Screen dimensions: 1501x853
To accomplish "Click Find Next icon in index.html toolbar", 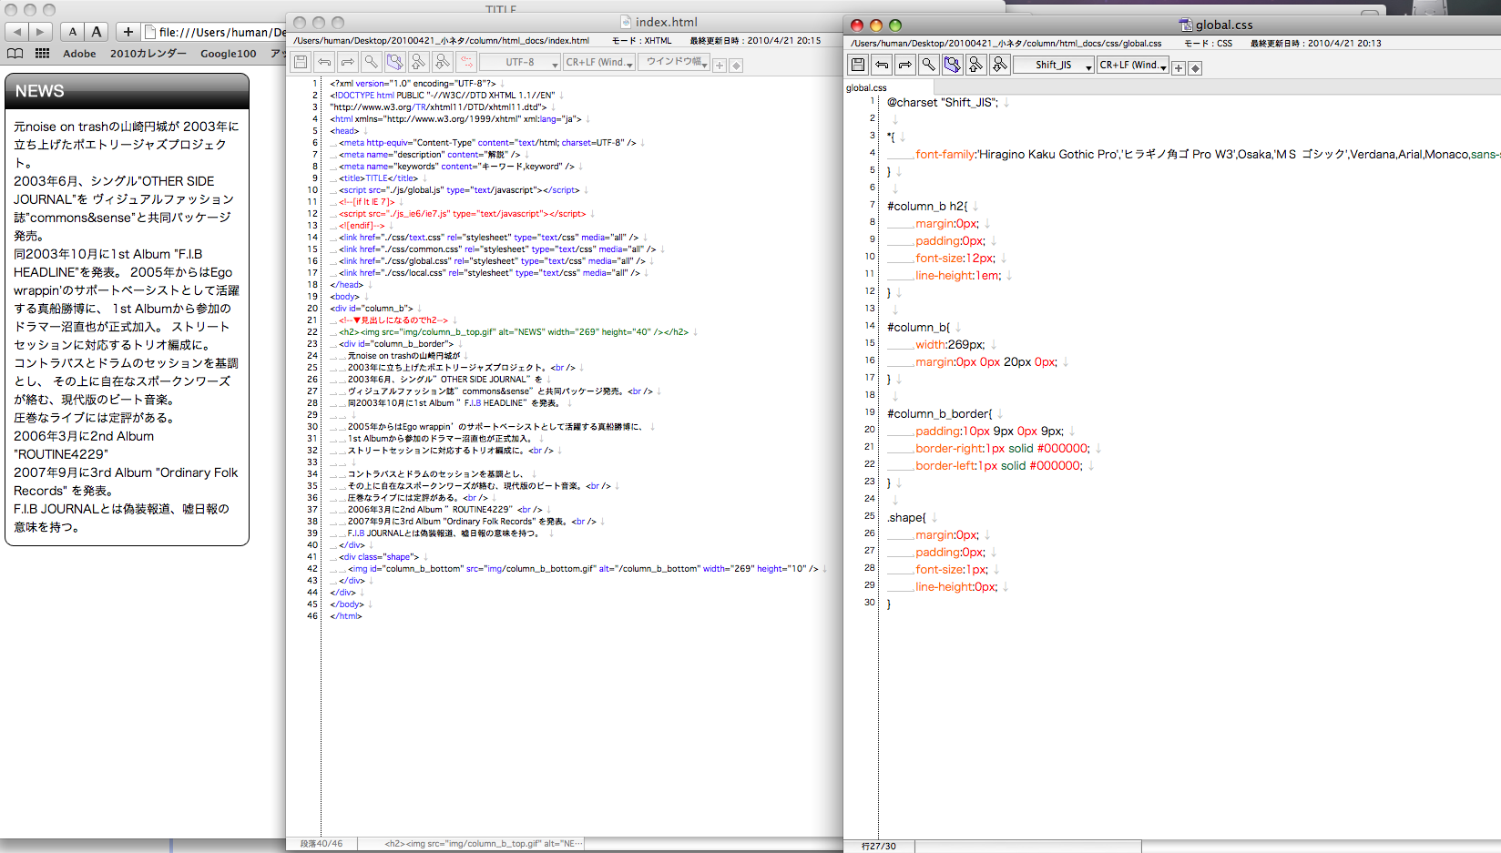I will pyautogui.click(x=443, y=62).
